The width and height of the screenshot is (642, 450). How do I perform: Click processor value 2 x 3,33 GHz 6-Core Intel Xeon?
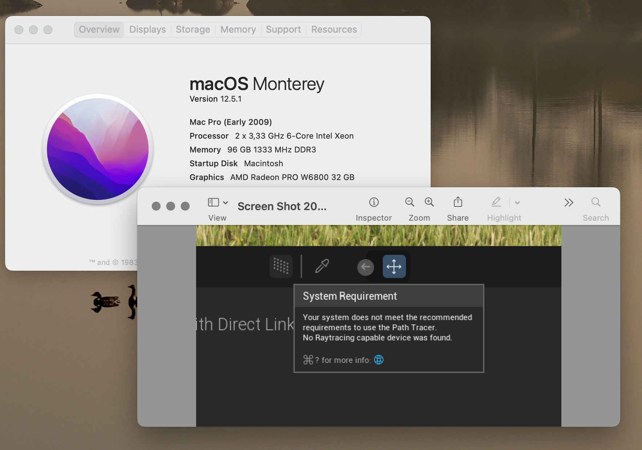(294, 136)
